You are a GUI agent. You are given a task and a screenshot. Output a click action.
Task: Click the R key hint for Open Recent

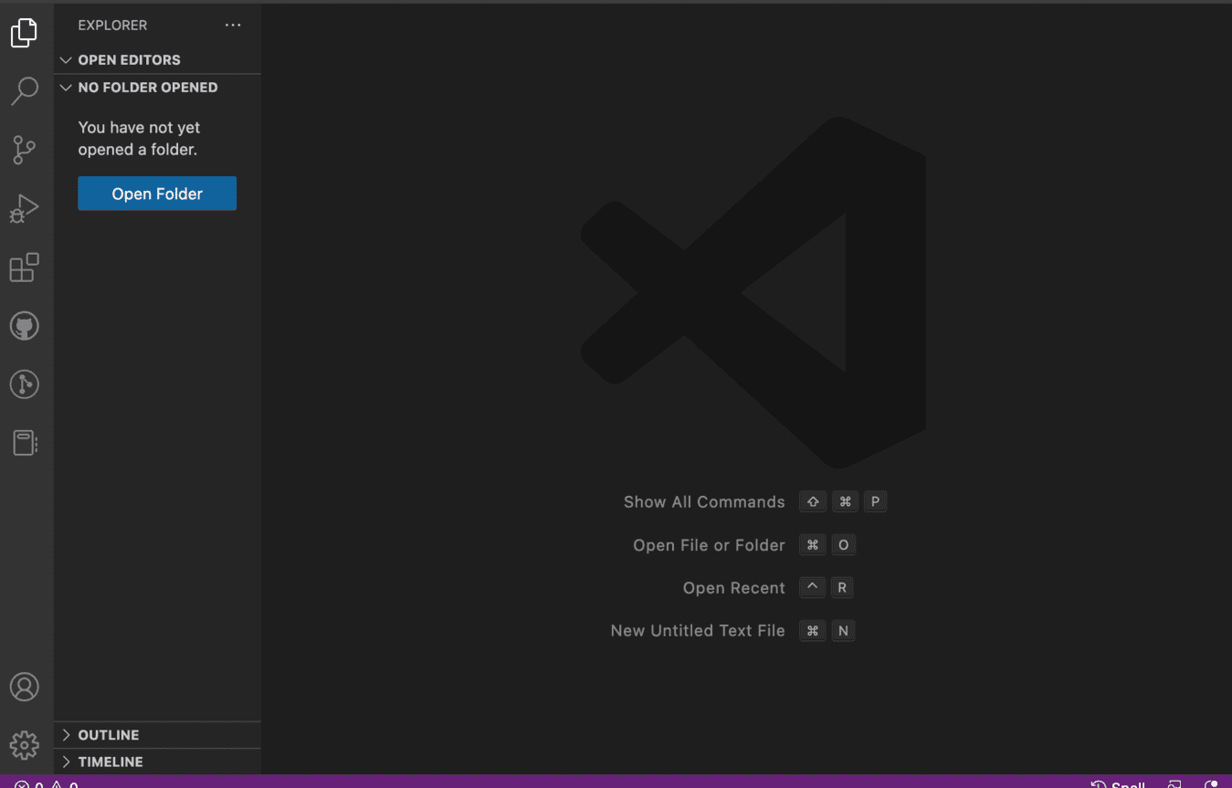click(842, 588)
